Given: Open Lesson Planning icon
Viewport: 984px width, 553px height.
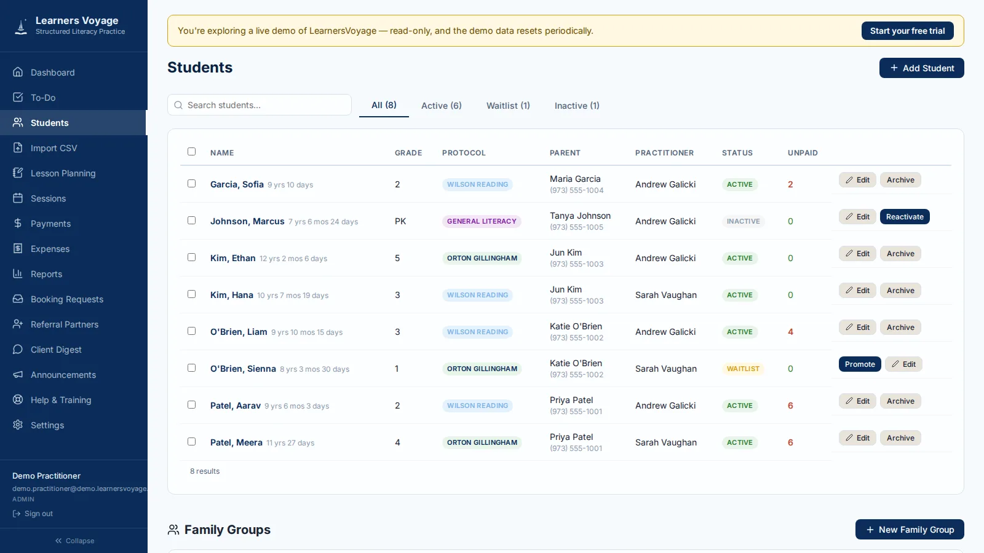Looking at the screenshot, I should pos(18,173).
